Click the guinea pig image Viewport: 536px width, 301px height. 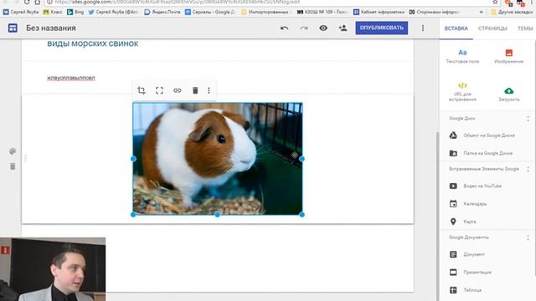[x=218, y=159]
